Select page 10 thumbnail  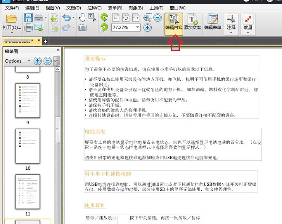pyautogui.click(x=27, y=146)
